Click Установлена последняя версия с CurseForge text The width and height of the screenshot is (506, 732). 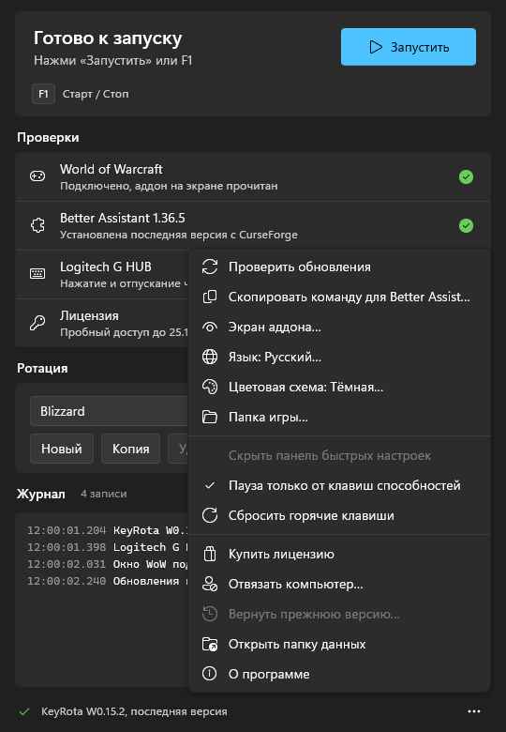tap(179, 235)
